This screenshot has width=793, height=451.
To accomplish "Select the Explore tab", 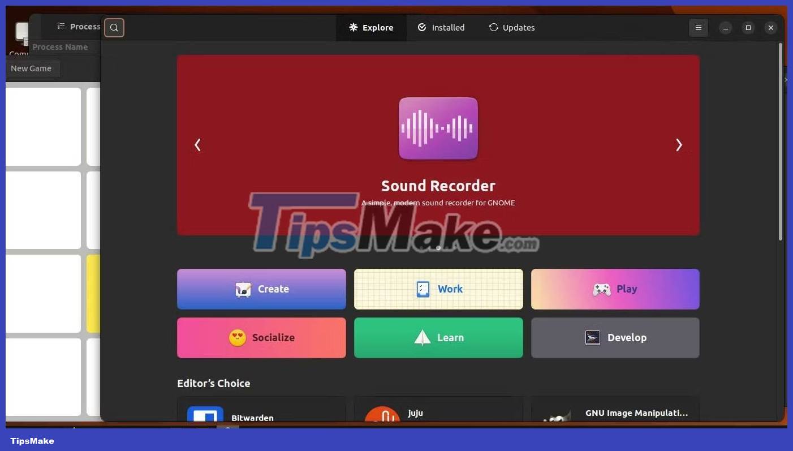I will (x=371, y=28).
